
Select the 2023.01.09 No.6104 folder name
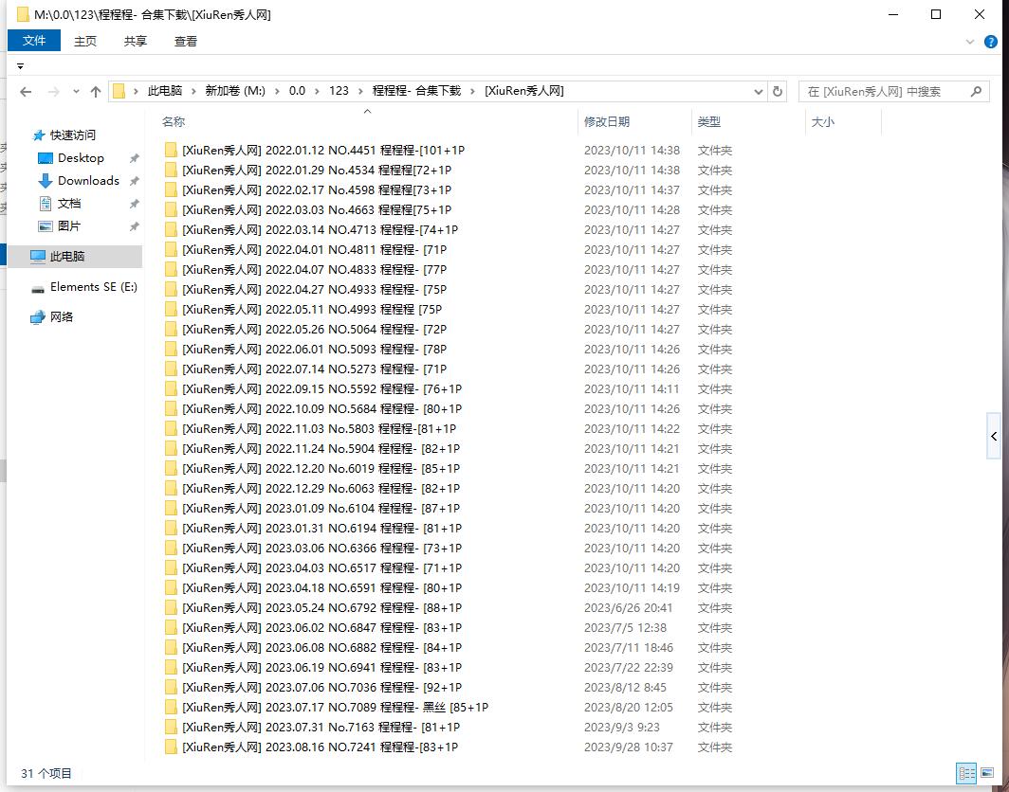321,509
